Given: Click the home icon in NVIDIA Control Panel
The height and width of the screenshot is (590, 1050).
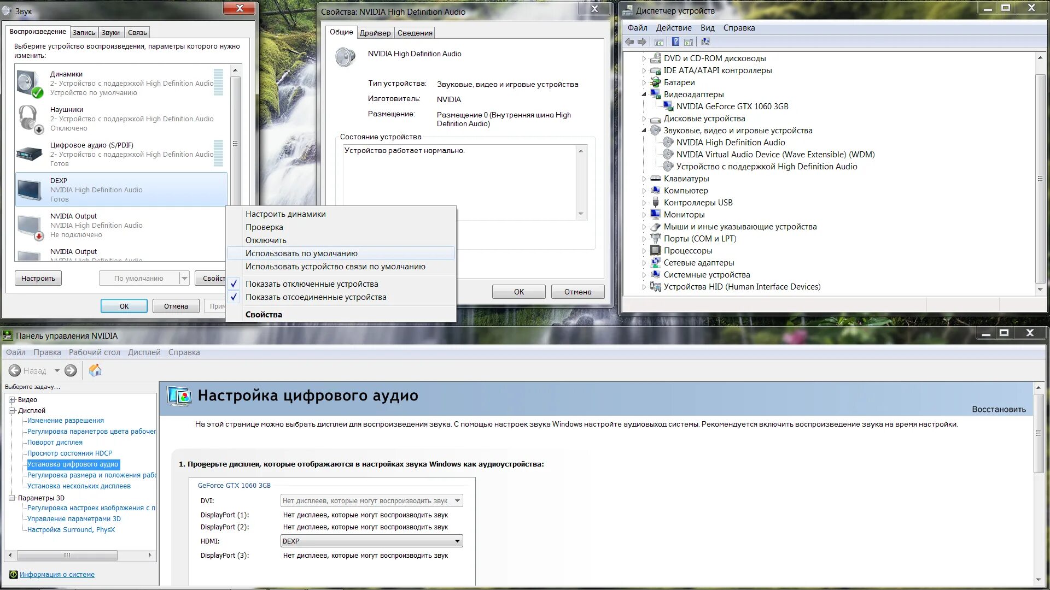Looking at the screenshot, I should click(x=95, y=371).
